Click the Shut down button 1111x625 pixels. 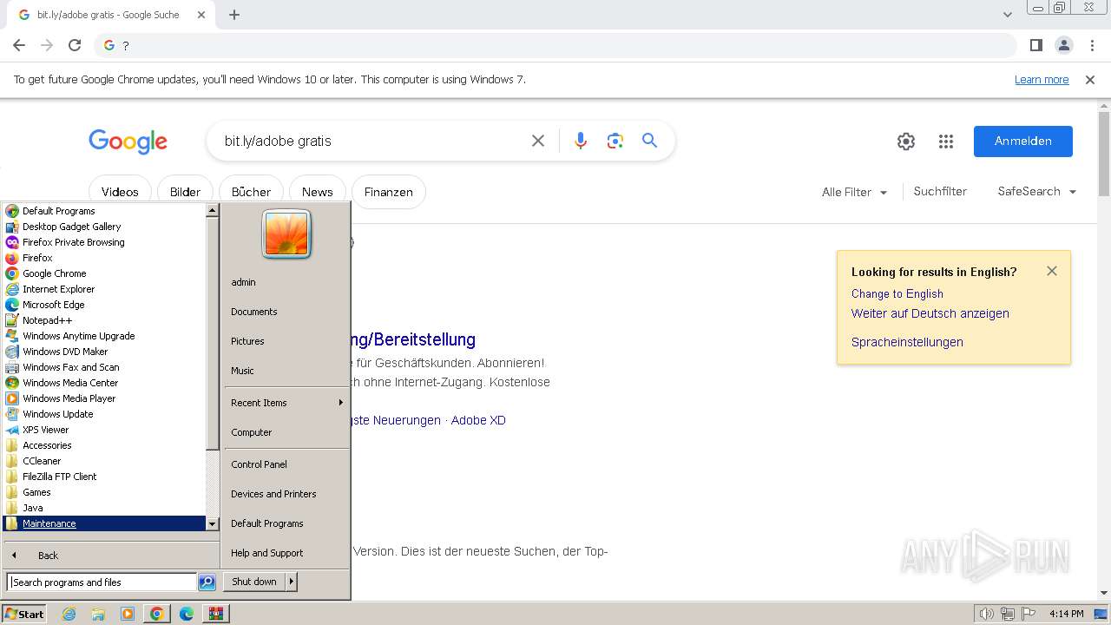254,582
